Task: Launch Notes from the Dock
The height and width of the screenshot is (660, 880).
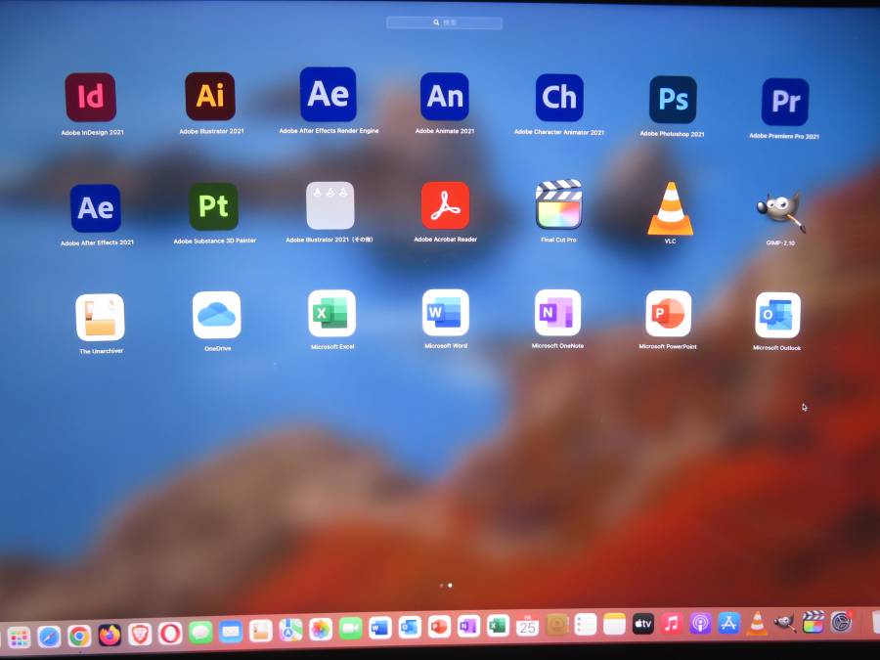Action: [x=615, y=624]
